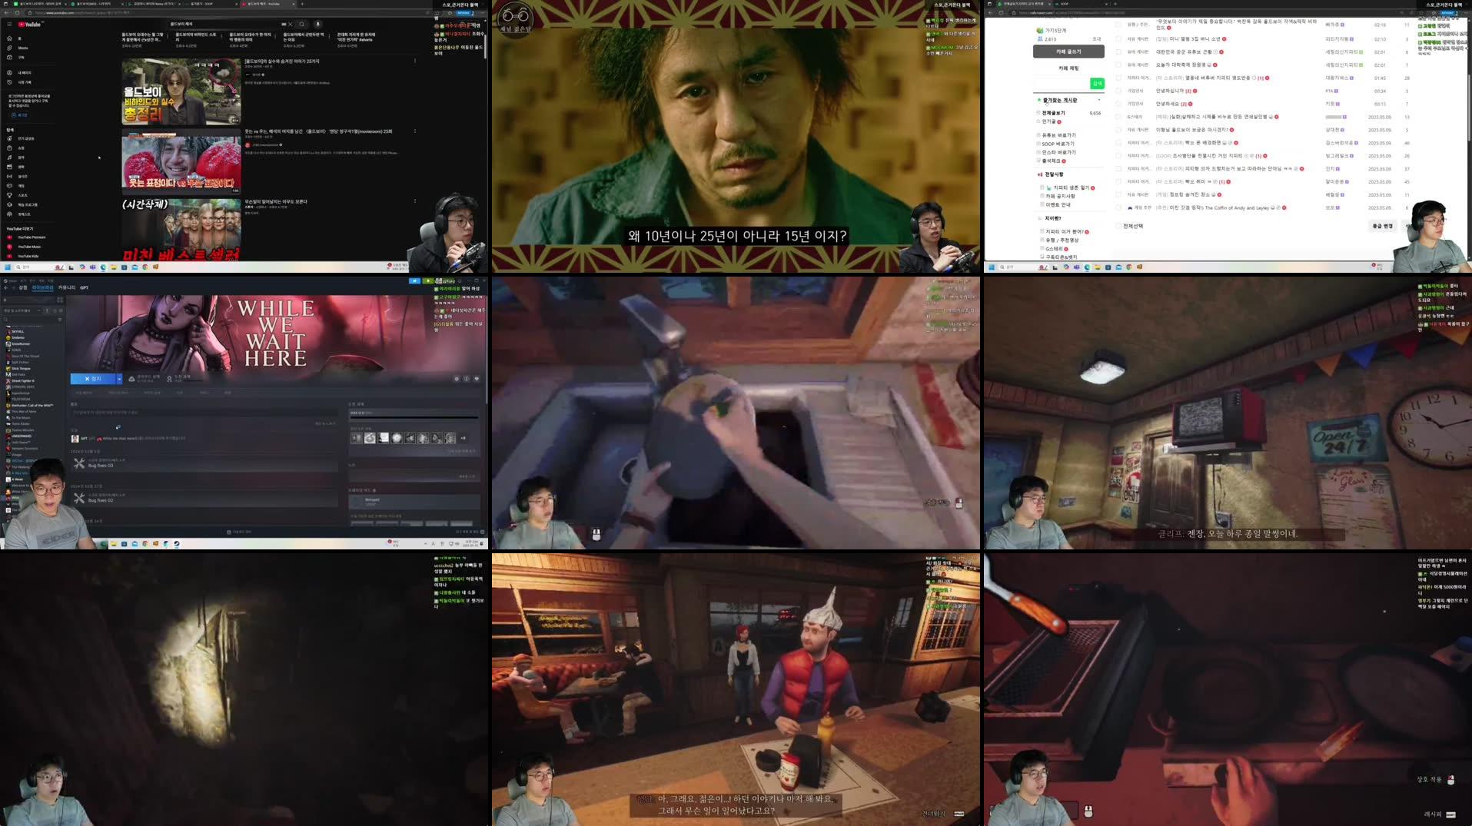This screenshot has height=826, width=1472.
Task: Tick checkbox for The Coffin of Andy and Leyley post
Action: click(x=1118, y=207)
